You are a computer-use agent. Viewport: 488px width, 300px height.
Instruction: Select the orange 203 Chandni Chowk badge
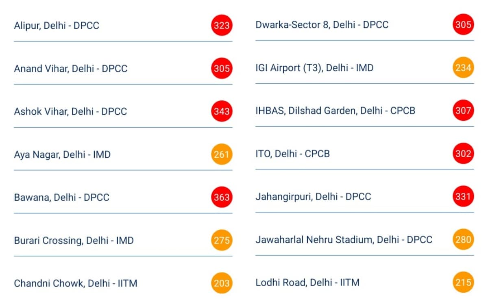coord(222,283)
